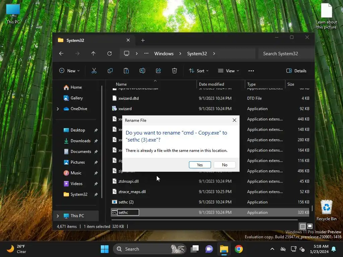Click the Share icon in toolbar
This screenshot has height=257, width=343.
[158, 71]
